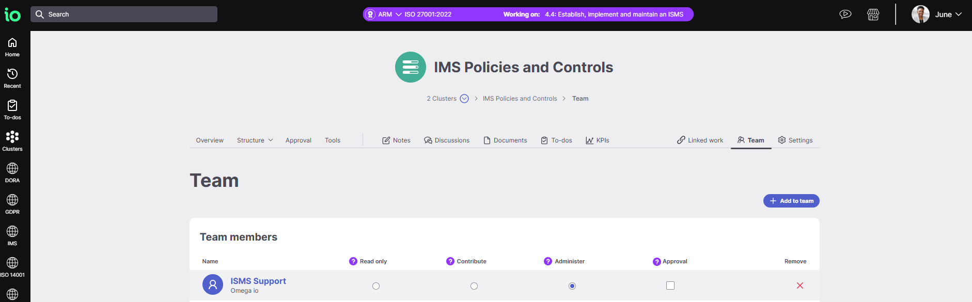Select Administer radio for ISMS Support

click(x=572, y=286)
